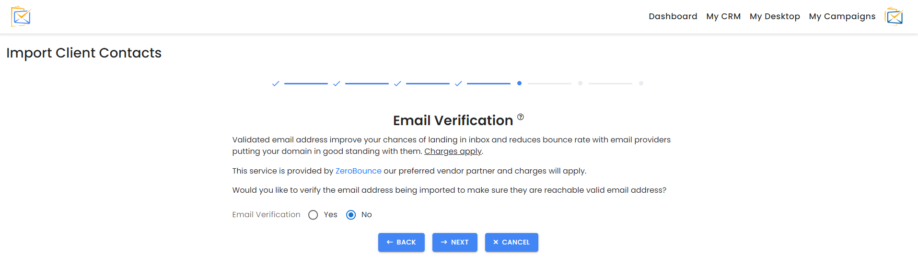Click the third completed step checkmark
The height and width of the screenshot is (268, 918).
397,83
